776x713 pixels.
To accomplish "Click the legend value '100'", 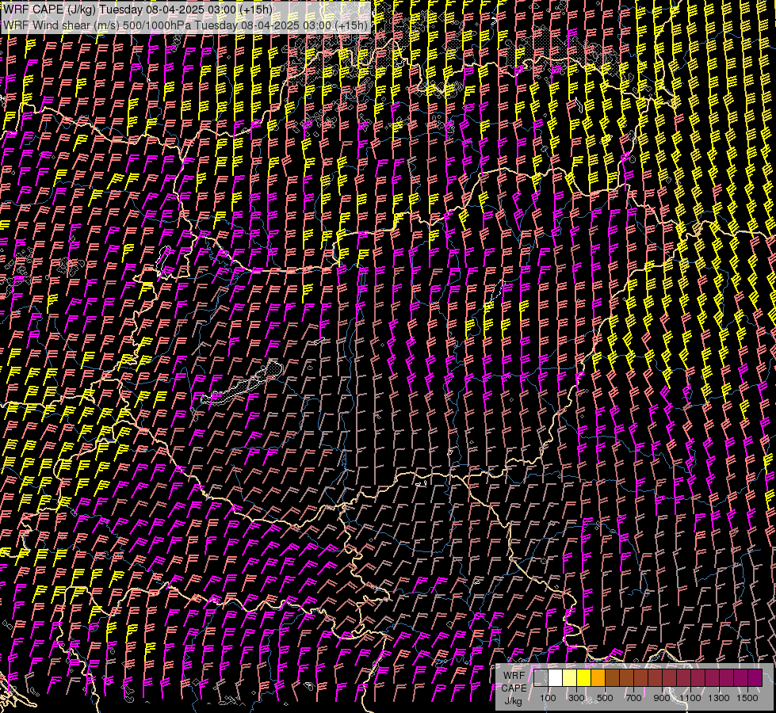I will pos(548,698).
